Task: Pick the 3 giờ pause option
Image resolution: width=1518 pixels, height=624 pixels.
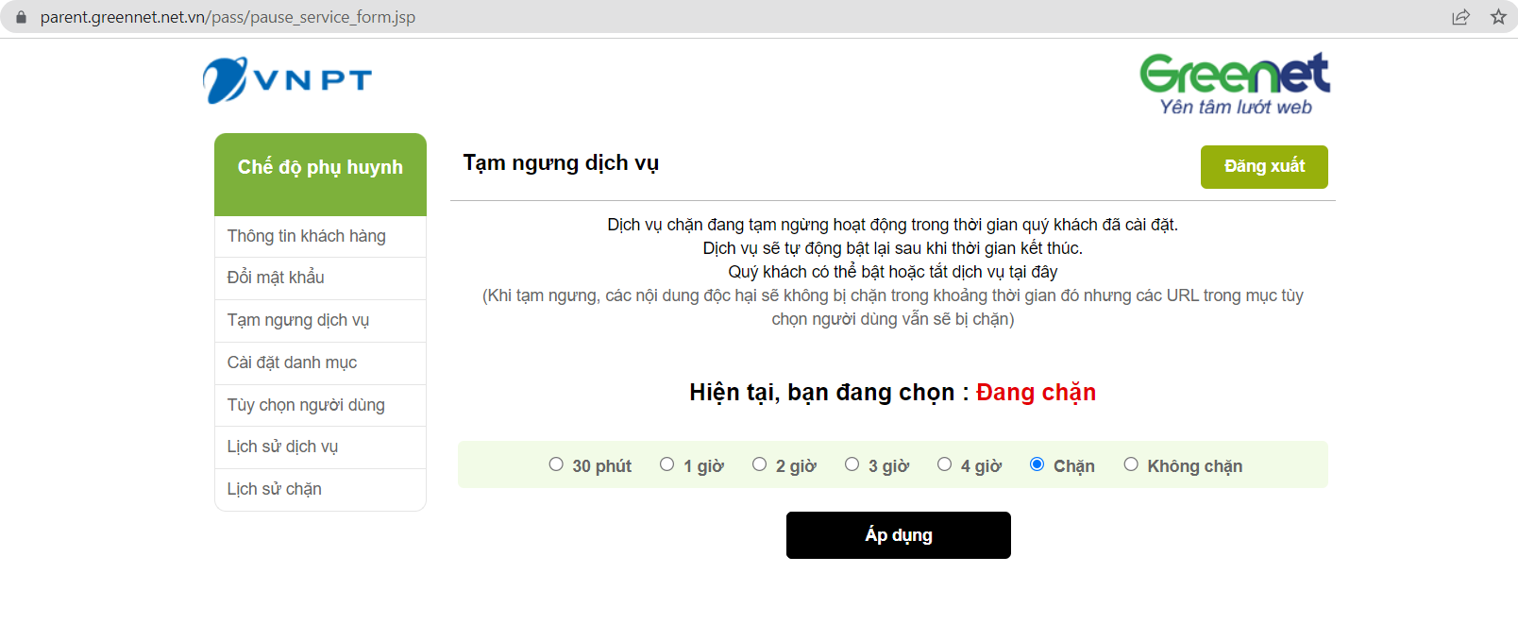Action: click(x=852, y=464)
